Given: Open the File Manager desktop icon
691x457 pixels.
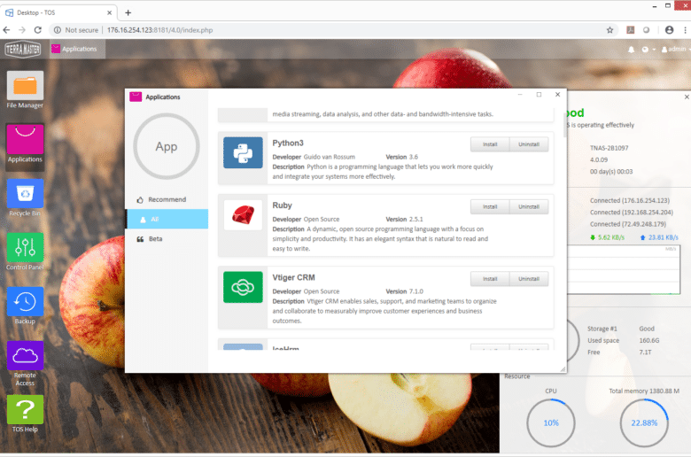Looking at the screenshot, I should point(25,90).
